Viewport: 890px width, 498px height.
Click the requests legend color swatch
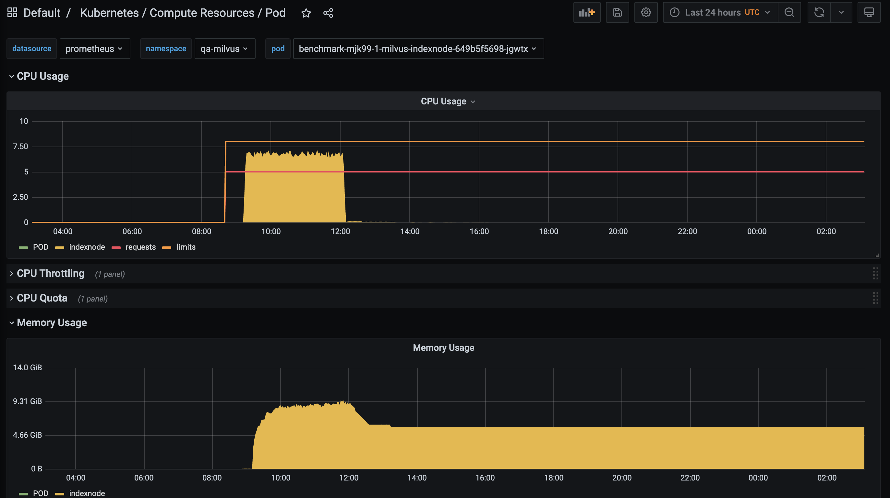(x=116, y=247)
